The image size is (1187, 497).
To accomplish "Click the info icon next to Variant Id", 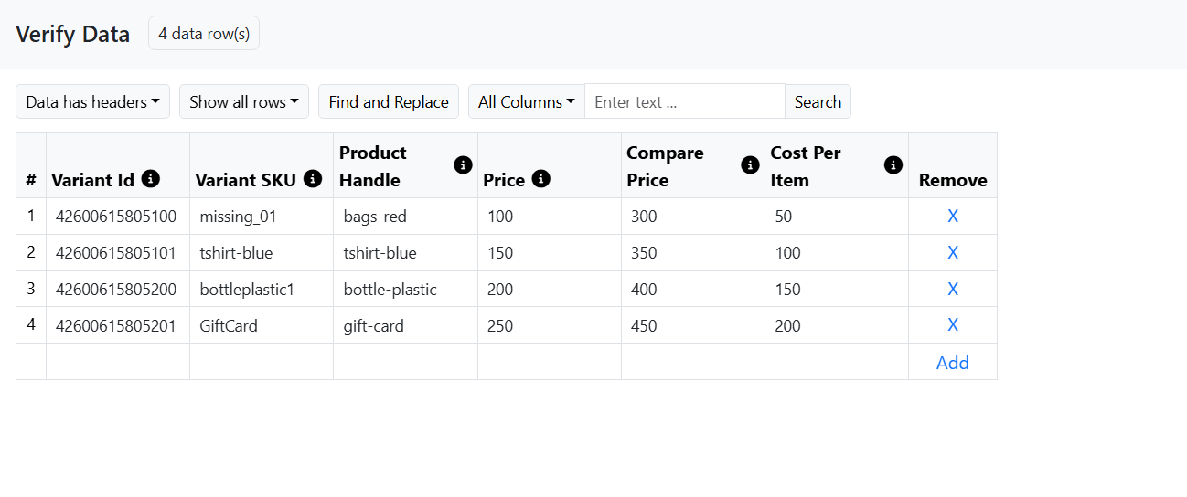I will point(151,179).
